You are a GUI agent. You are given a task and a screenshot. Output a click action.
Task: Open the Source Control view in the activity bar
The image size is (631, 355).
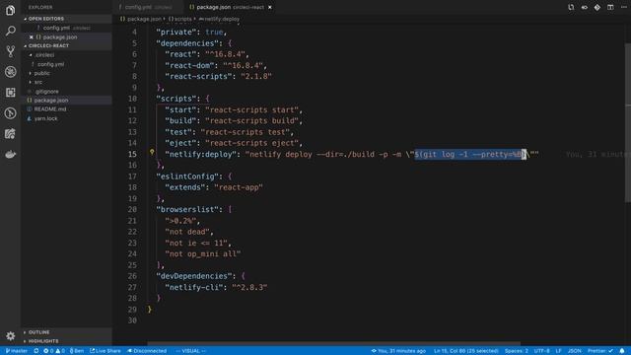11,51
